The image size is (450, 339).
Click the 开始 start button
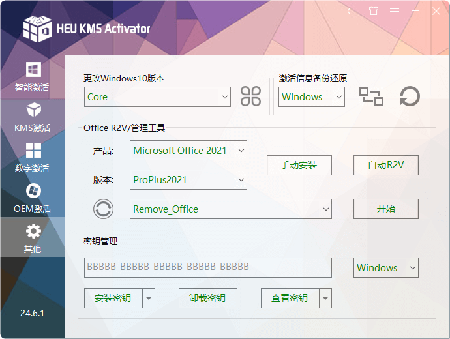coord(385,209)
